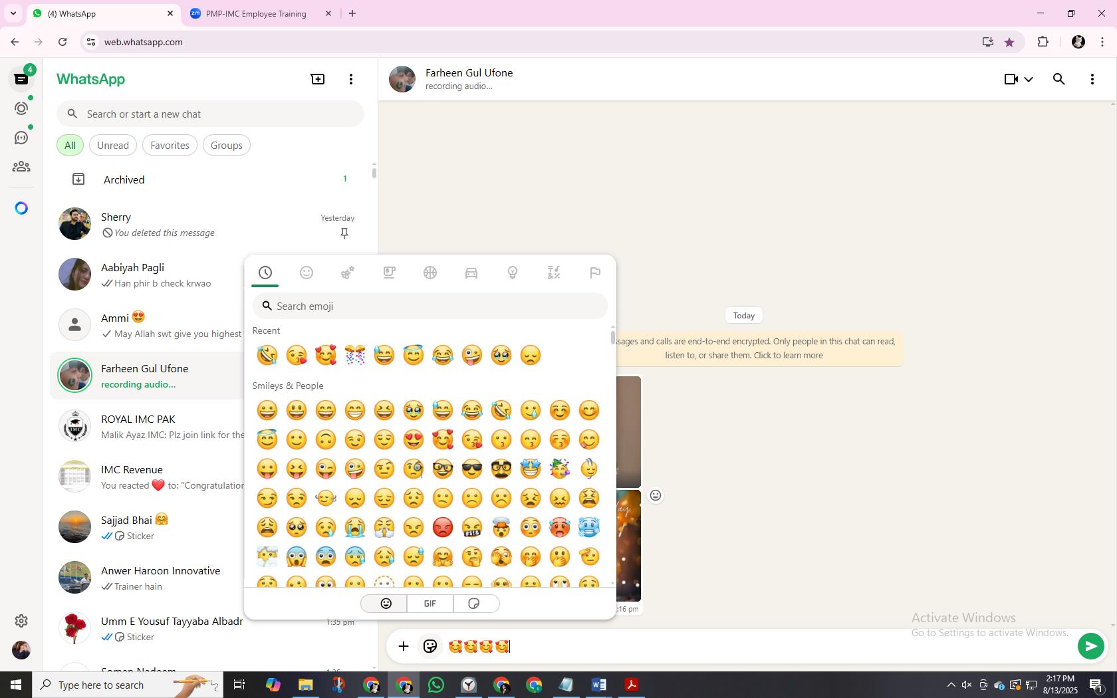Image resolution: width=1117 pixels, height=698 pixels.
Task: Expand call options chevron
Action: [x=1029, y=79]
